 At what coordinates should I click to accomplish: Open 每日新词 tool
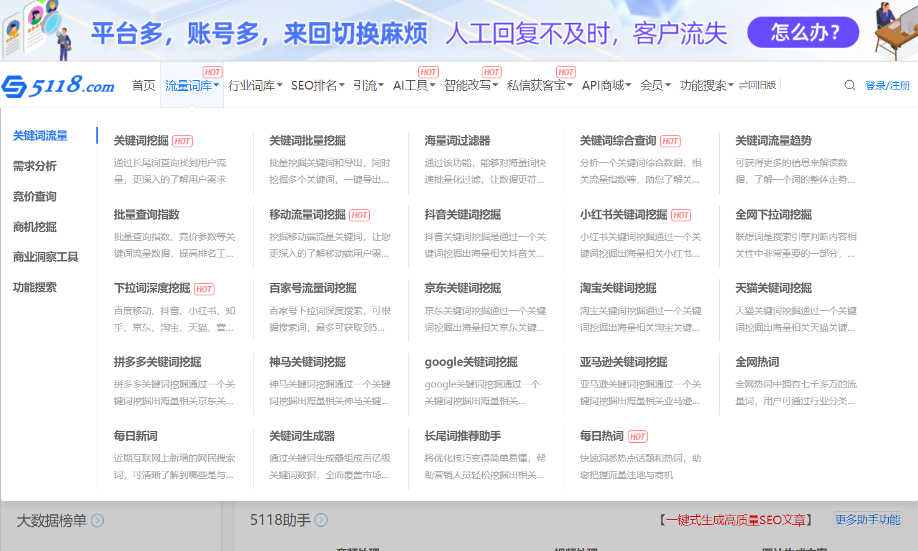[x=135, y=436]
